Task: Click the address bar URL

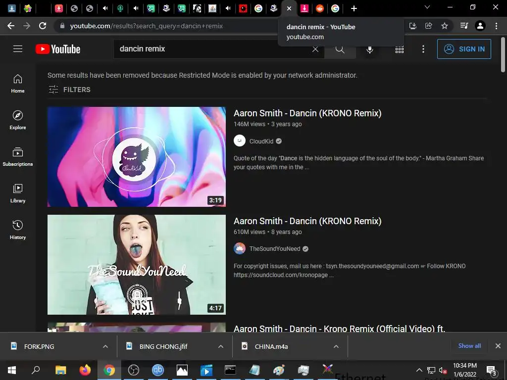Action: click(147, 26)
